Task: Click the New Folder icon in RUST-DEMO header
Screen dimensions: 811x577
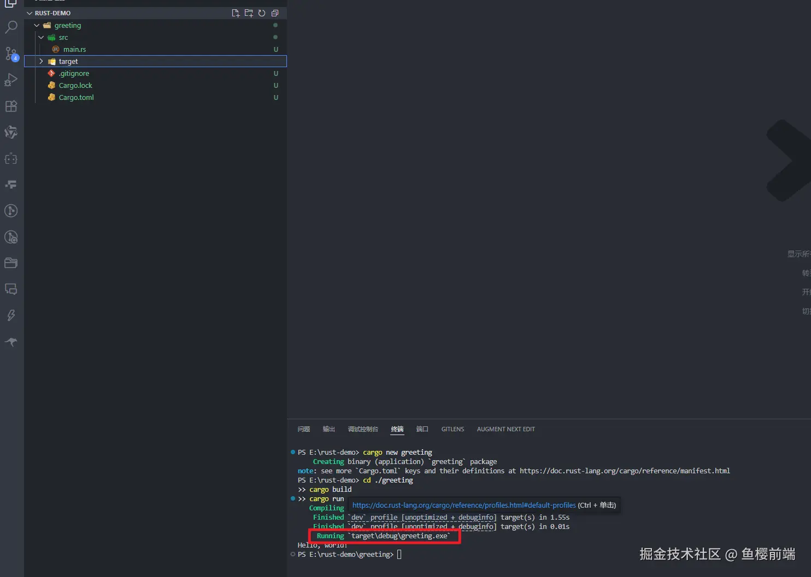Action: click(249, 13)
